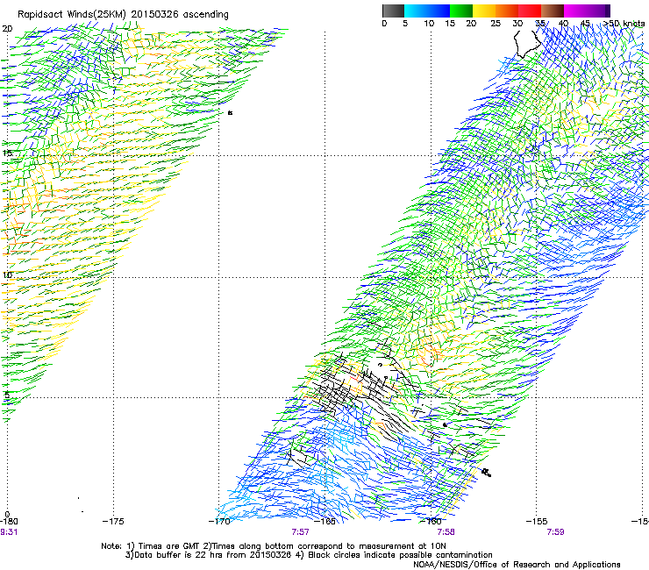Click the green 15-20 knots color segment
Viewport: 649px width, 570px height.
461,11
